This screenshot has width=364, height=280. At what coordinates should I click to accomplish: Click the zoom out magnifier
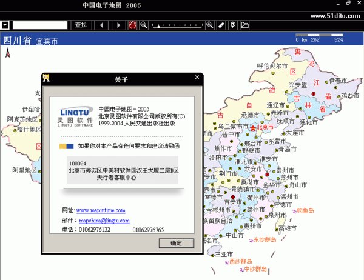[x=144, y=25]
